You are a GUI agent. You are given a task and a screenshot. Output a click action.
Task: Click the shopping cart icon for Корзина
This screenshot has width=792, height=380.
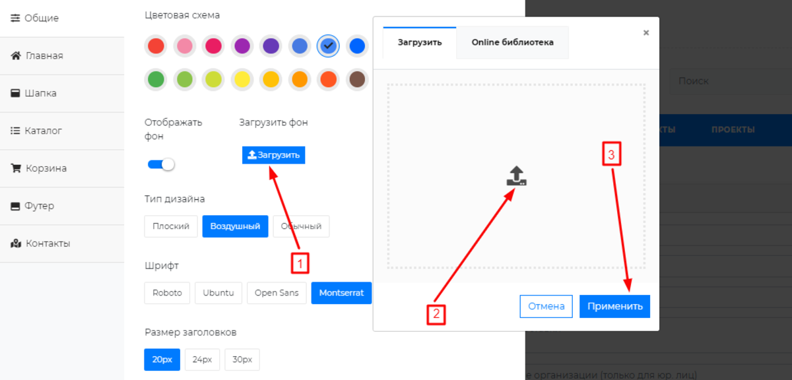(x=16, y=168)
